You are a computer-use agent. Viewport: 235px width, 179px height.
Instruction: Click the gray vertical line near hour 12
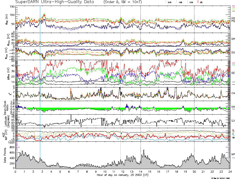121,77
